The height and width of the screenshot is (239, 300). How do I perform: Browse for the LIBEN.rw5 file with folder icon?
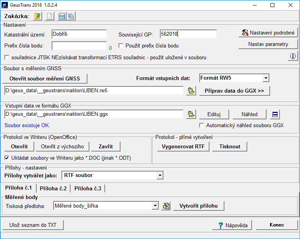click(191, 91)
